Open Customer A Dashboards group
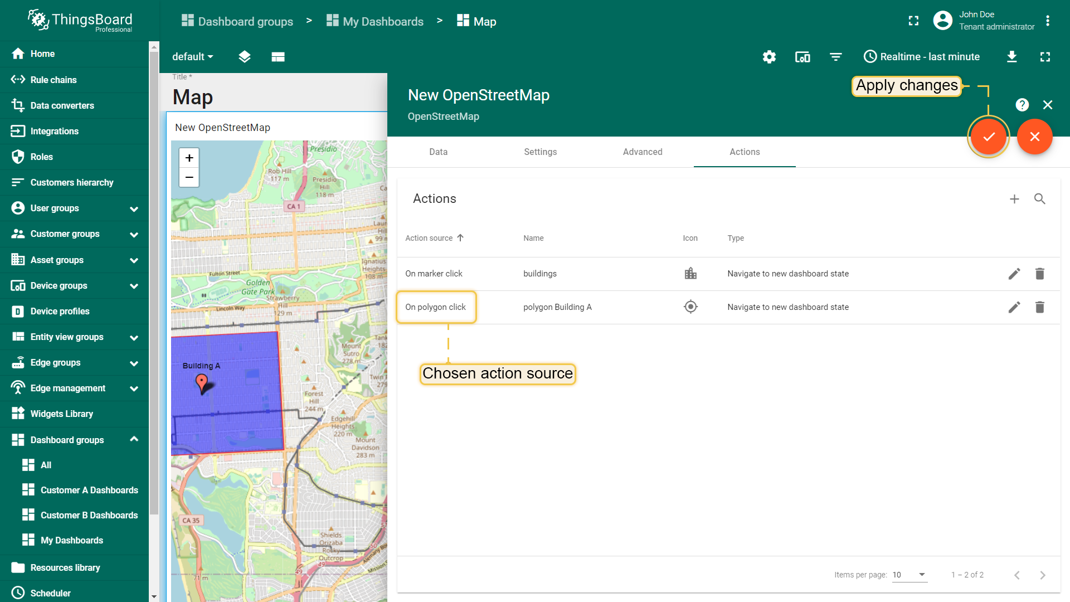 click(x=75, y=490)
